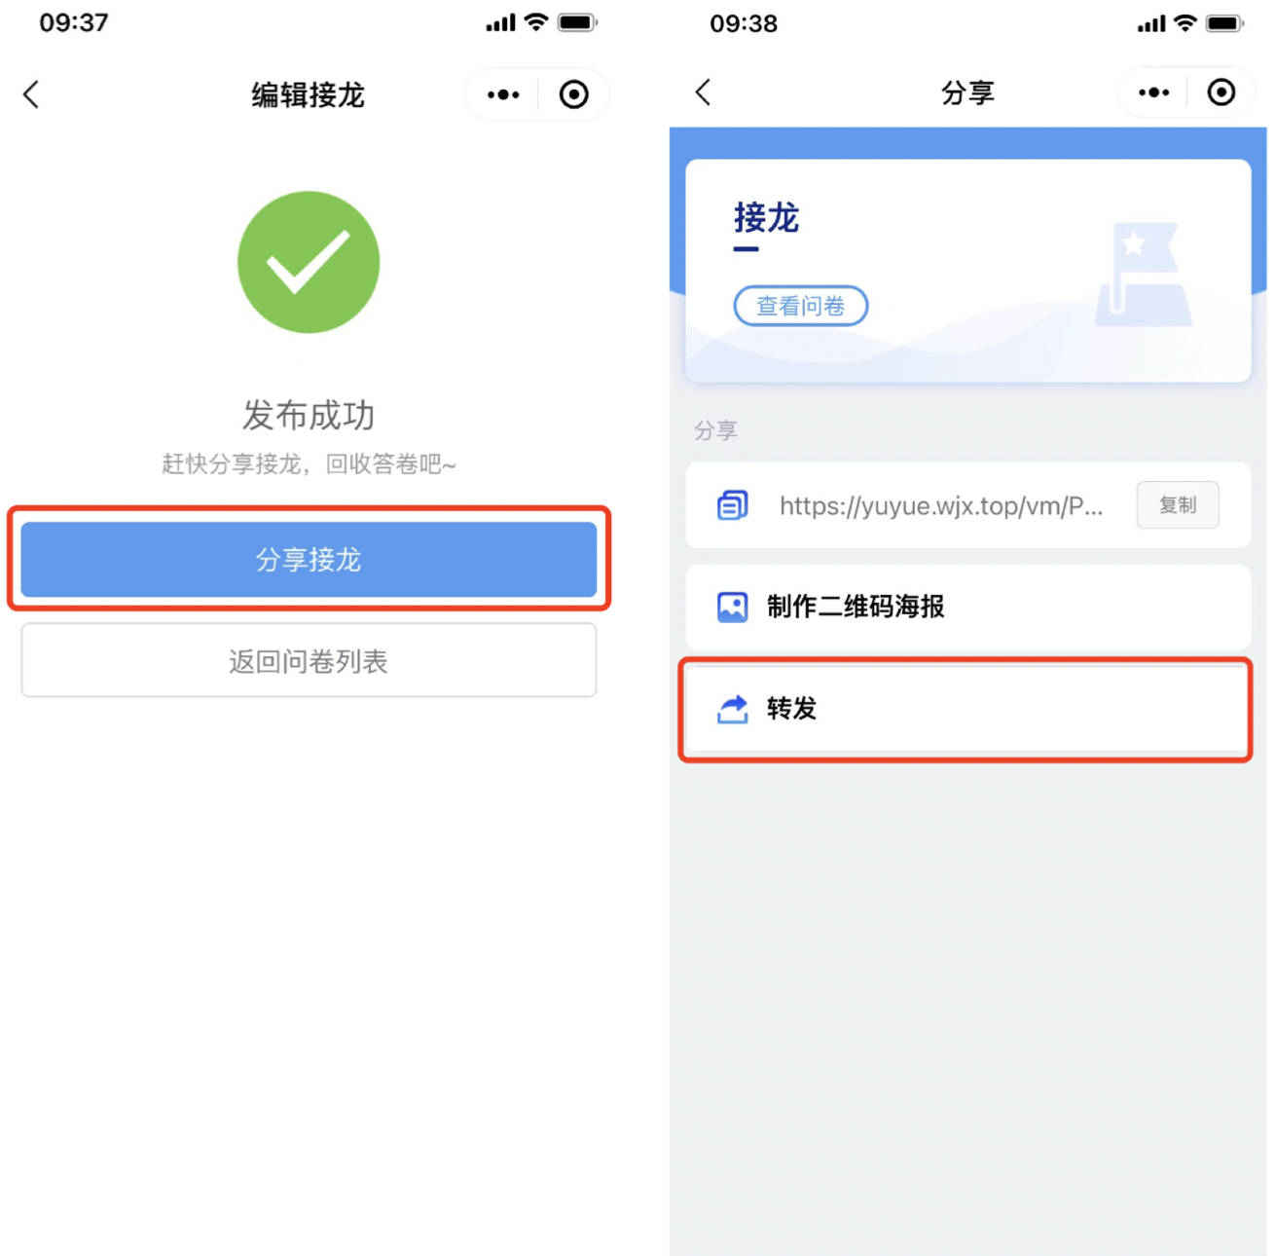1275x1256 pixels.
Task: Go back from the 编辑接龙 screen
Action: pos(31,94)
